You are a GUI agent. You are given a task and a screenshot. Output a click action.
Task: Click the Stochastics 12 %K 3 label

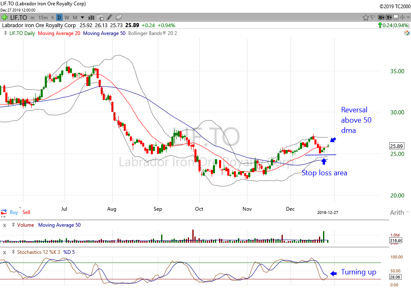tap(39, 252)
